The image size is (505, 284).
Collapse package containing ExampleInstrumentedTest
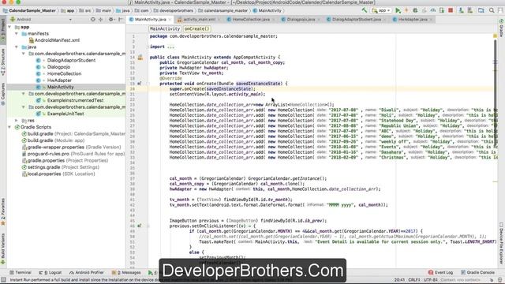(x=24, y=94)
